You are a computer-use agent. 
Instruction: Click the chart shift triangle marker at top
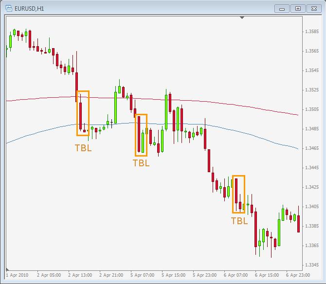tap(242, 18)
